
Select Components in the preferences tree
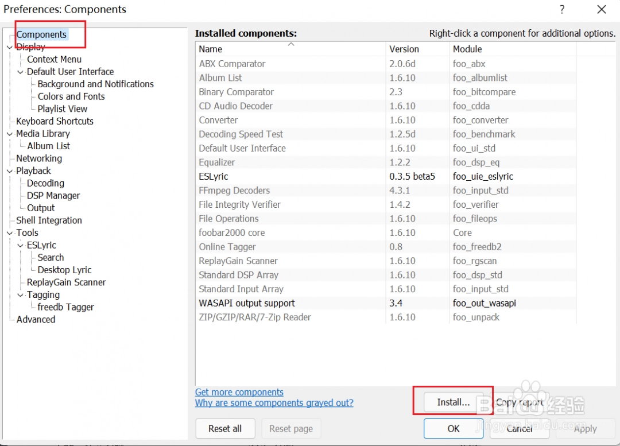point(41,34)
